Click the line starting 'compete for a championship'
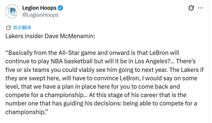This screenshot has width=212, height=123. tap(96, 95)
